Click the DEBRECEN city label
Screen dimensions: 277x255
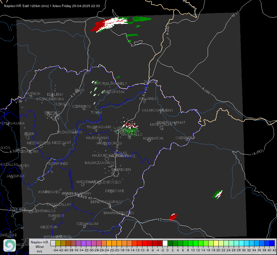click(x=121, y=169)
